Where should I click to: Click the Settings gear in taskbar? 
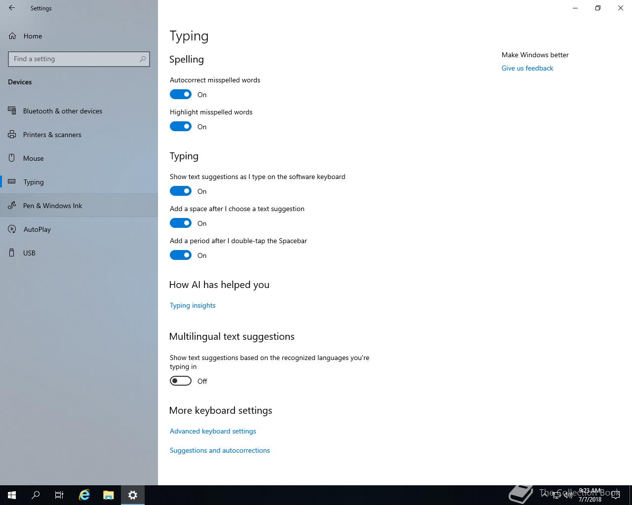pyautogui.click(x=133, y=495)
